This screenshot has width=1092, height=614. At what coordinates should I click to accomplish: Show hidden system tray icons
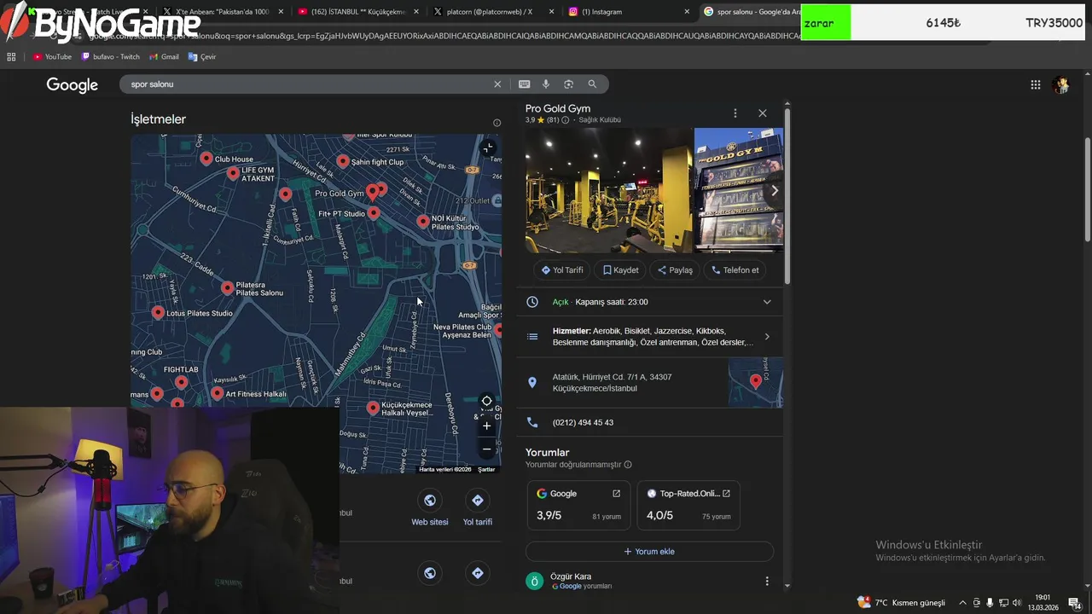(963, 603)
